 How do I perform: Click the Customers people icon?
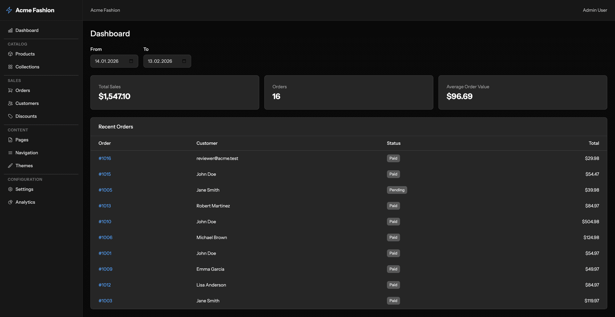point(10,103)
